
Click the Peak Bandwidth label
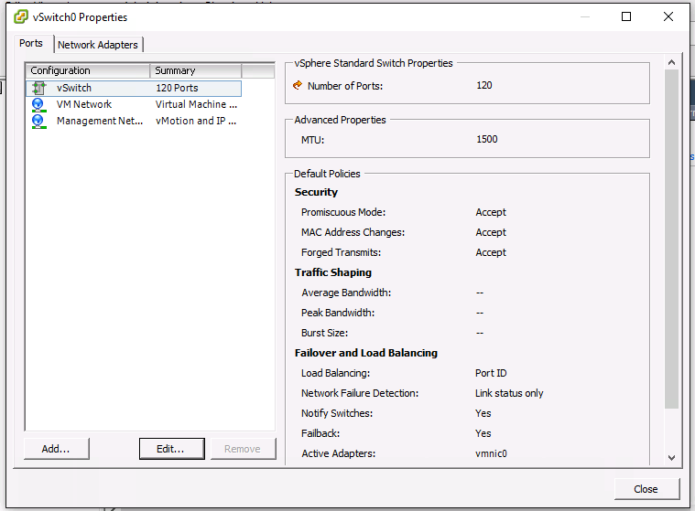tap(338, 313)
